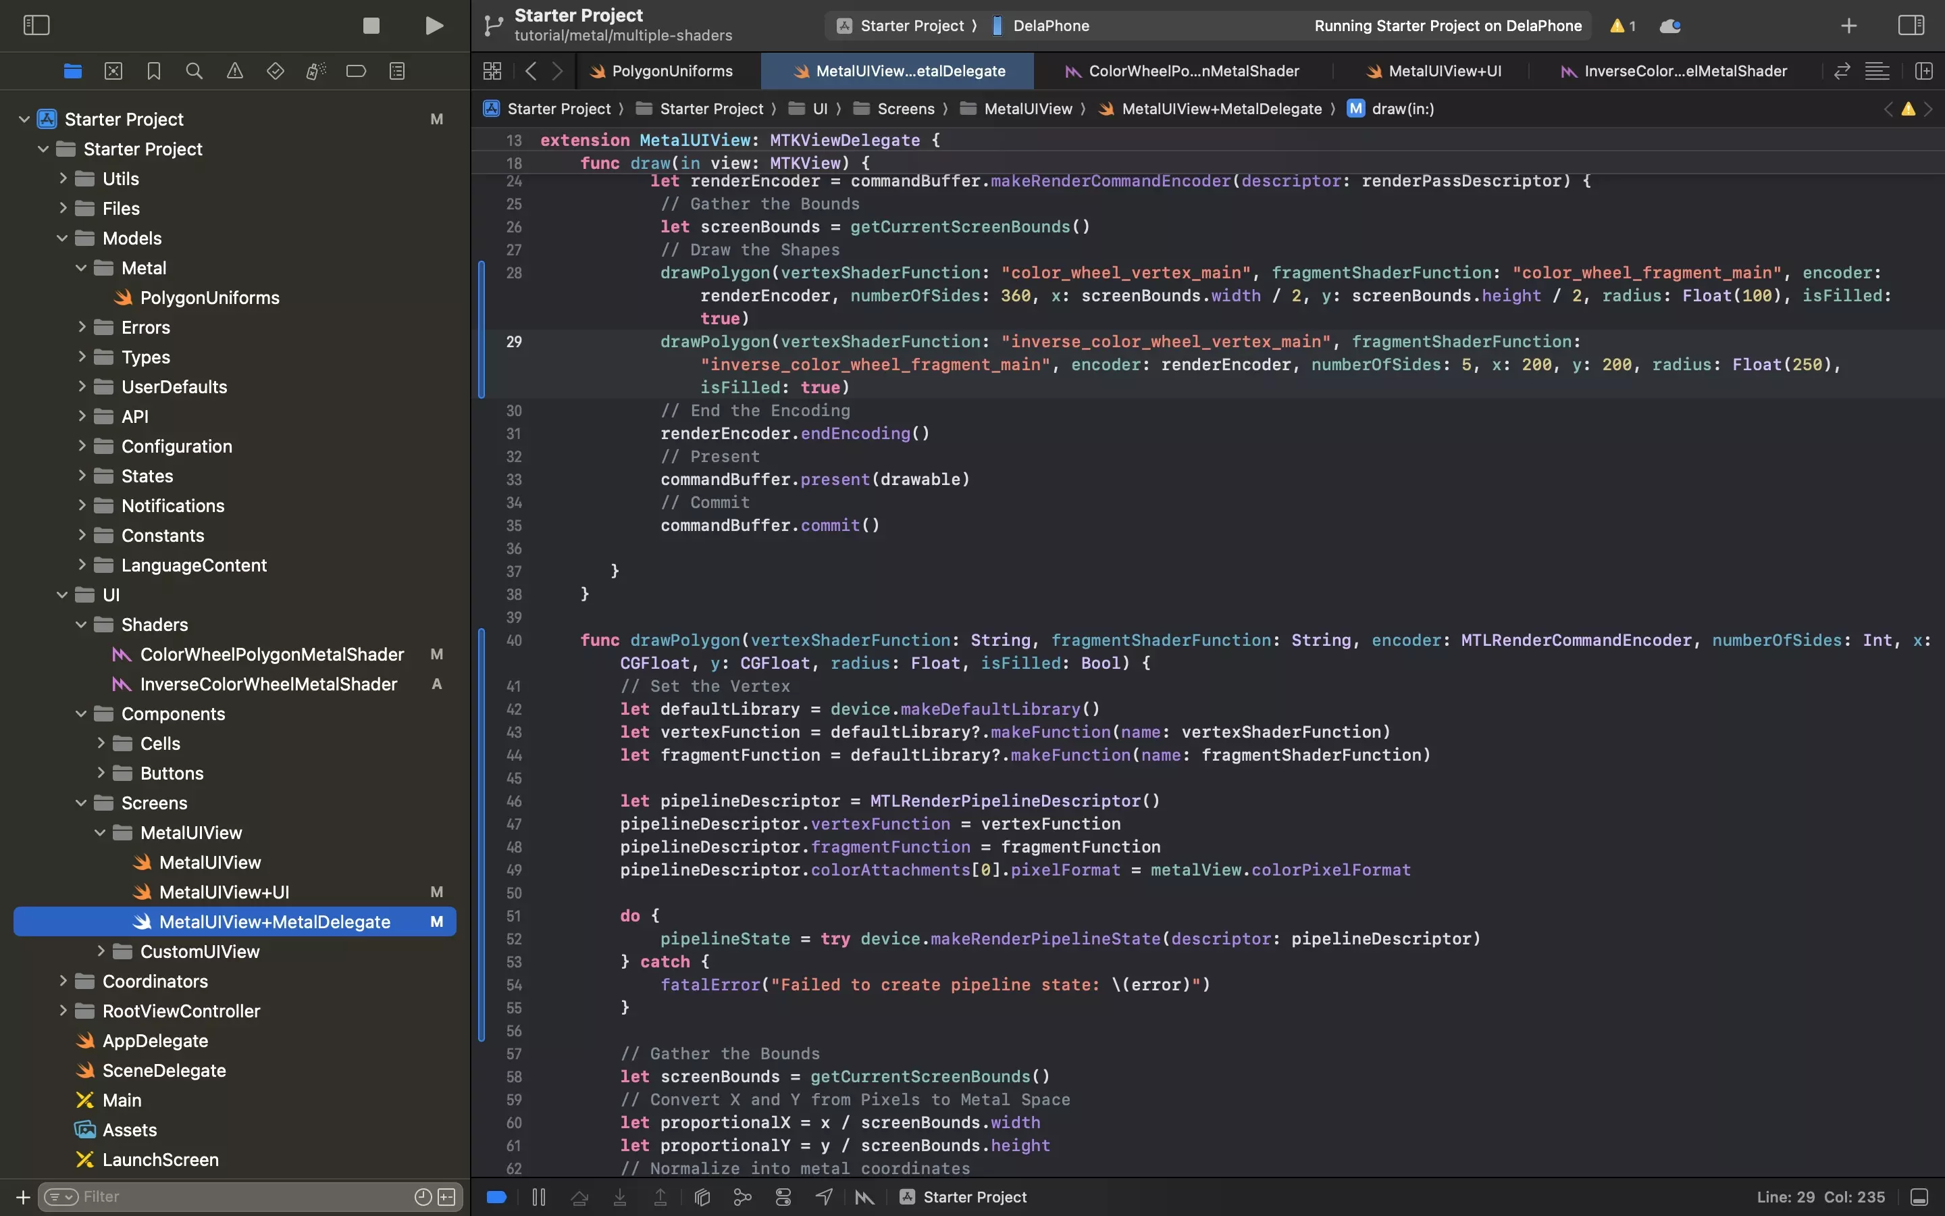Open the Debug navigator icon
The image size is (1945, 1216).
click(x=316, y=71)
